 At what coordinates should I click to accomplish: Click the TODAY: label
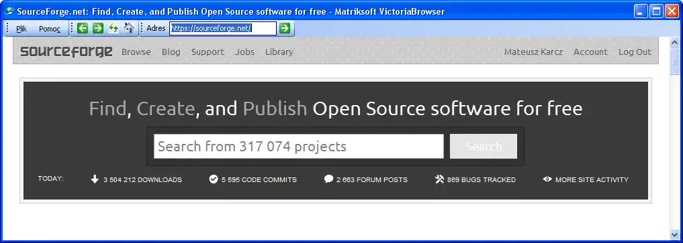[51, 178]
